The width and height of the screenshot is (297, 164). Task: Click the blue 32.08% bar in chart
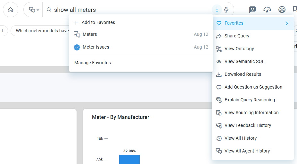(129, 159)
